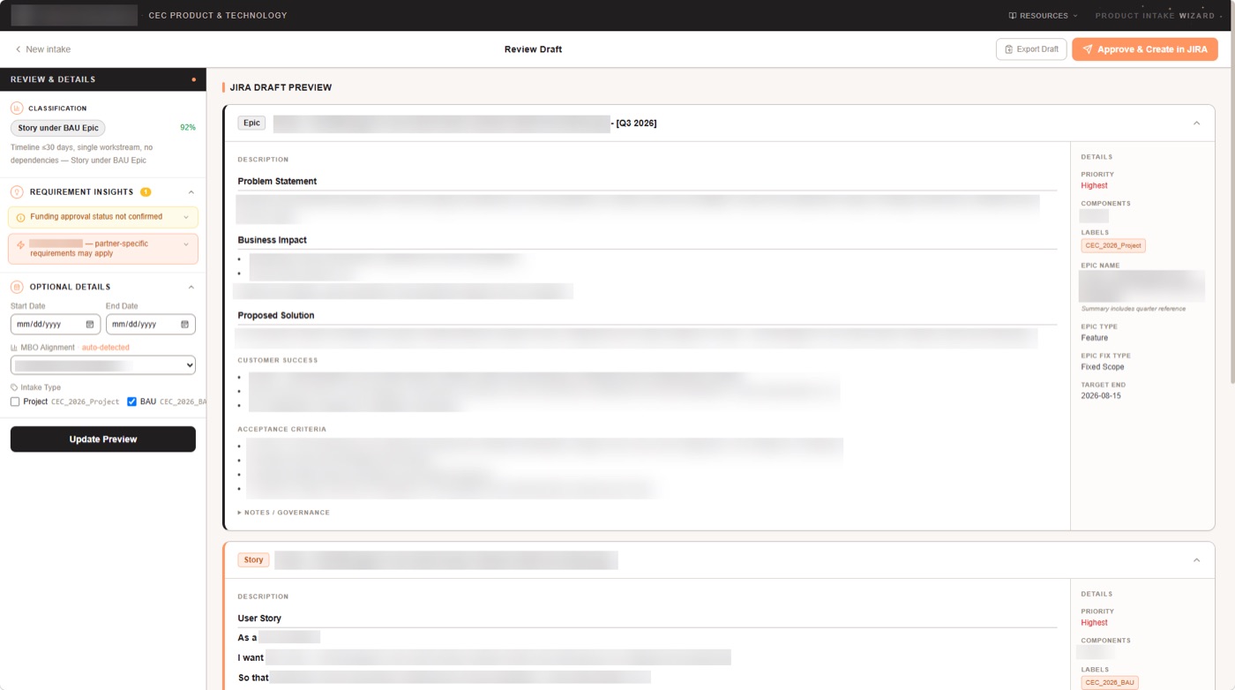The height and width of the screenshot is (690, 1235).
Task: Click the Epic Type Feature value
Action: pos(1095,338)
